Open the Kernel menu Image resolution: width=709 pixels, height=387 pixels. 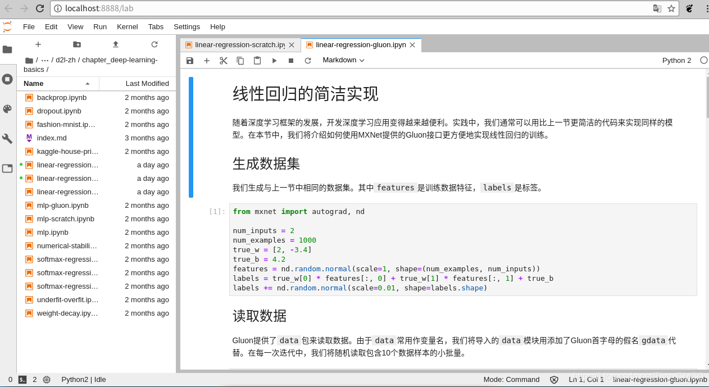click(128, 26)
